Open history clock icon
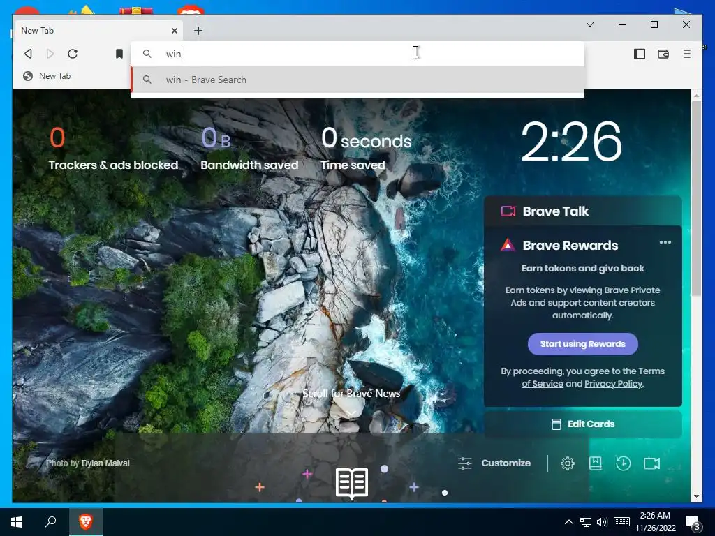 [624, 463]
